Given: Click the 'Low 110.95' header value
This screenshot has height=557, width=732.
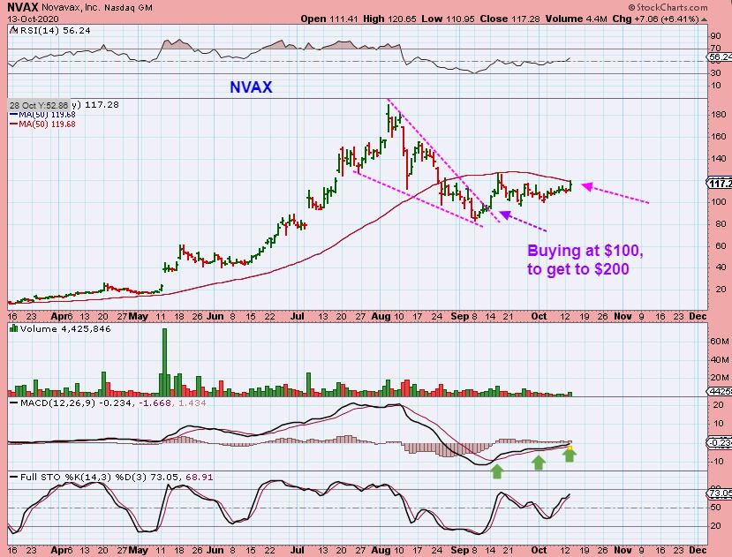Looking at the screenshot, I should [448, 19].
